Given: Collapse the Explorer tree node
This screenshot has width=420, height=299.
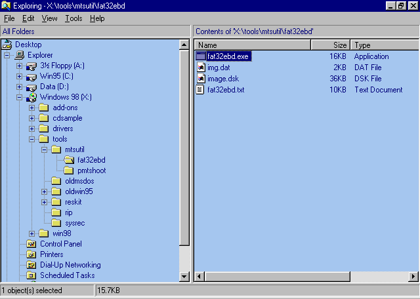Looking at the screenshot, I should [x=7, y=56].
